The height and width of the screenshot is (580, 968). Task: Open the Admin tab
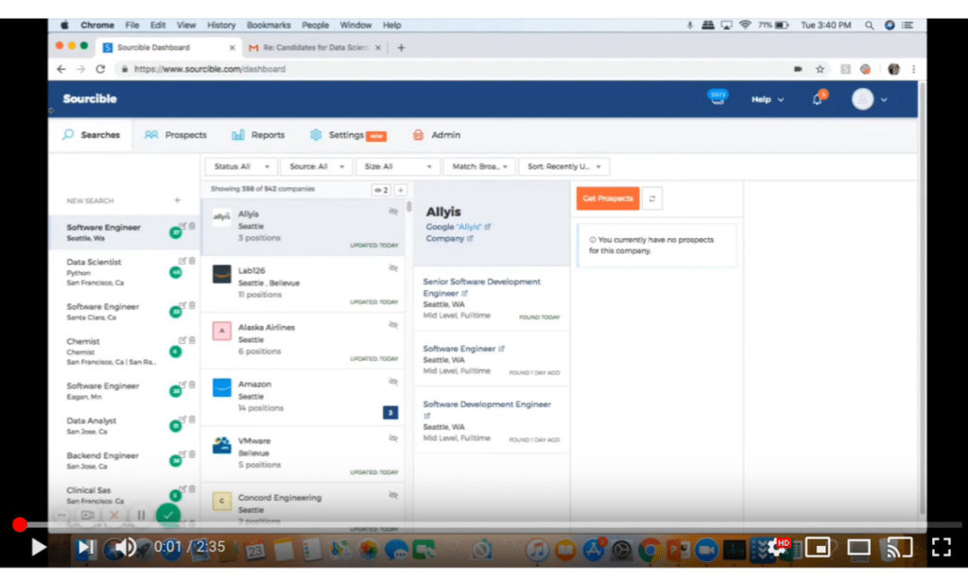point(437,134)
